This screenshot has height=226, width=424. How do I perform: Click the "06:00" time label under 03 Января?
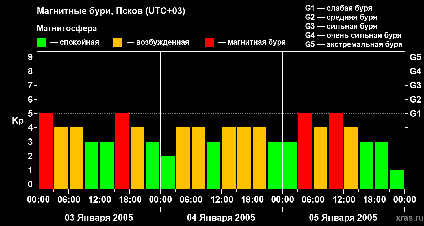(69, 199)
